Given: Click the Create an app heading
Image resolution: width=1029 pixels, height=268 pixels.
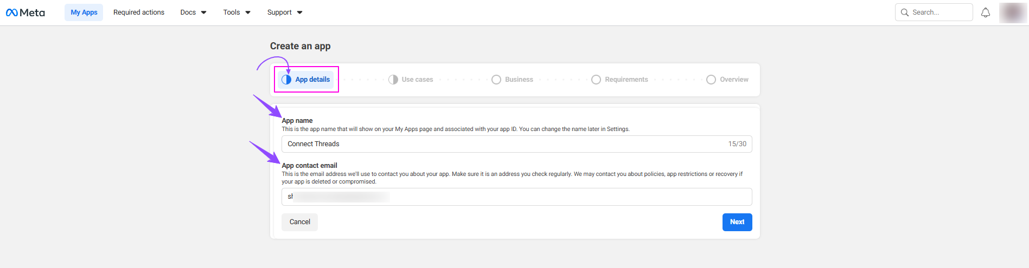Looking at the screenshot, I should tap(301, 47).
